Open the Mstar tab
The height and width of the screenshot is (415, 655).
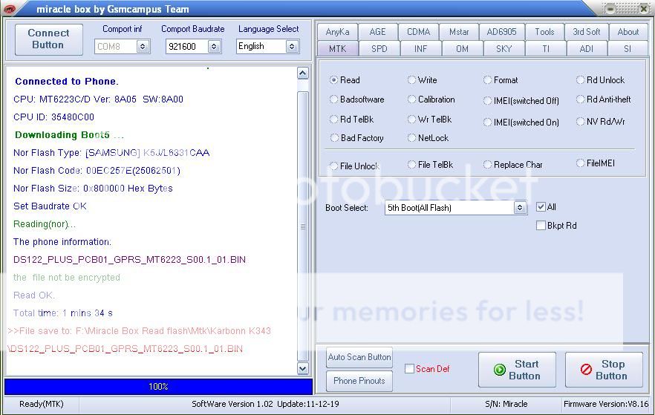[459, 32]
